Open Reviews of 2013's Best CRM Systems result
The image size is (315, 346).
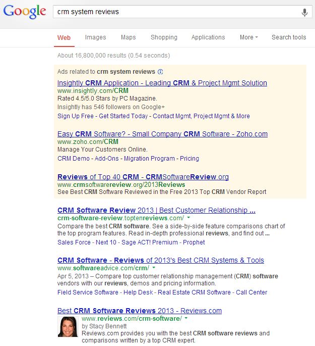pos(161,260)
